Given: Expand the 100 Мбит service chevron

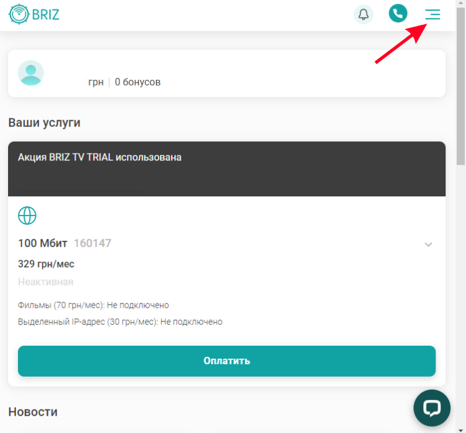Looking at the screenshot, I should [x=428, y=245].
